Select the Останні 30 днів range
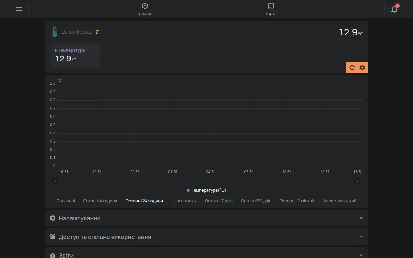This screenshot has width=413, height=258. (256, 201)
